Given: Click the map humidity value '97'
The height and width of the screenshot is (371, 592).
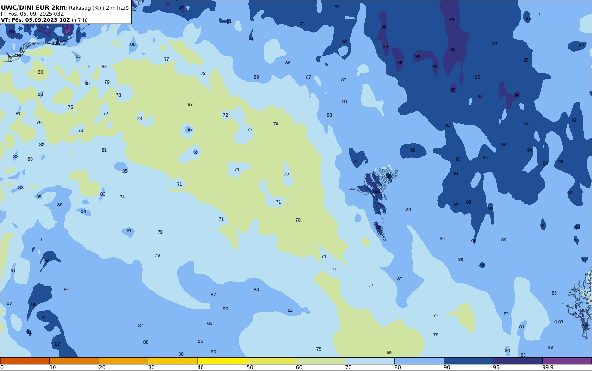Looking at the screenshot, I should 181,8.
